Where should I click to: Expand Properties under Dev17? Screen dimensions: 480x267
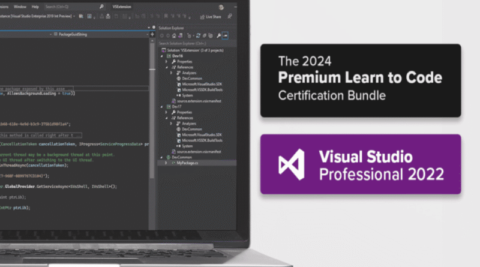[167, 112]
